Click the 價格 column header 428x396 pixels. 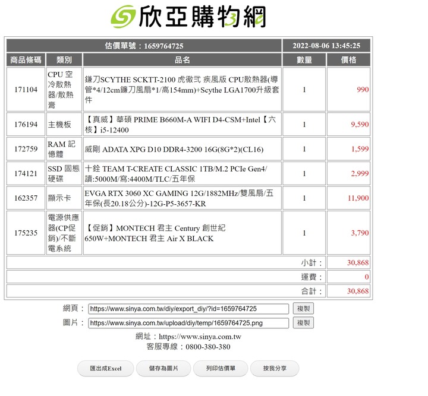(x=348, y=60)
